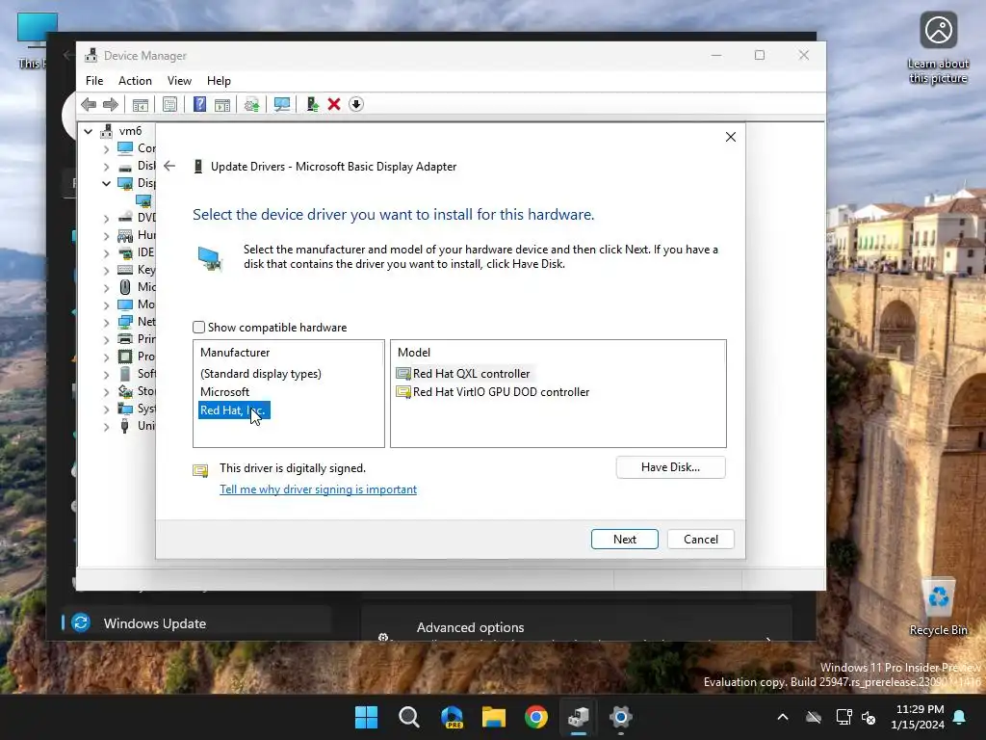The image size is (986, 740).
Task: Expand the Network adapters tree node
Action: pyautogui.click(x=106, y=322)
